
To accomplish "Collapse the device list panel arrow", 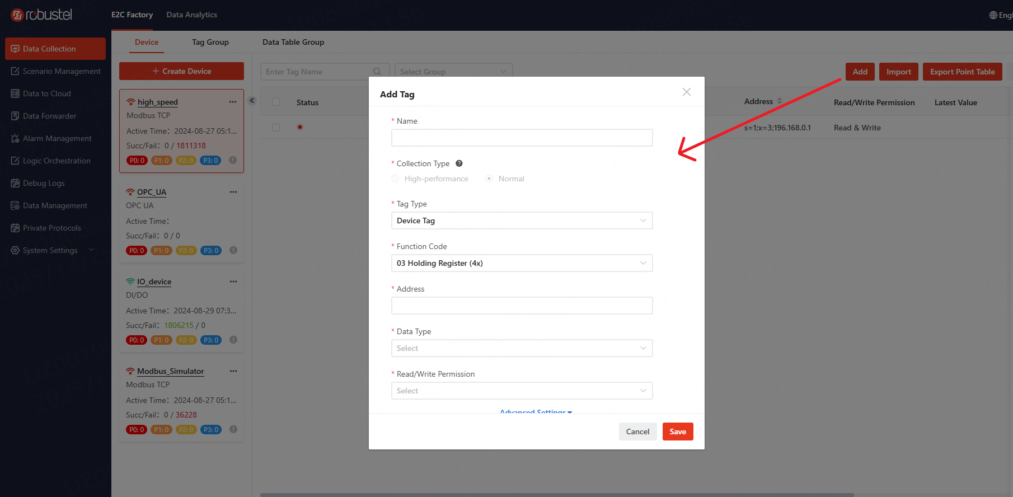I will click(x=252, y=101).
